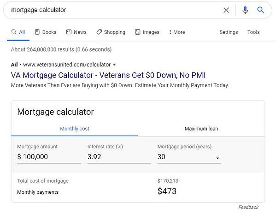Screen dimensions: 276x214
Task: Edit the Interest rate field
Action: coord(119,157)
